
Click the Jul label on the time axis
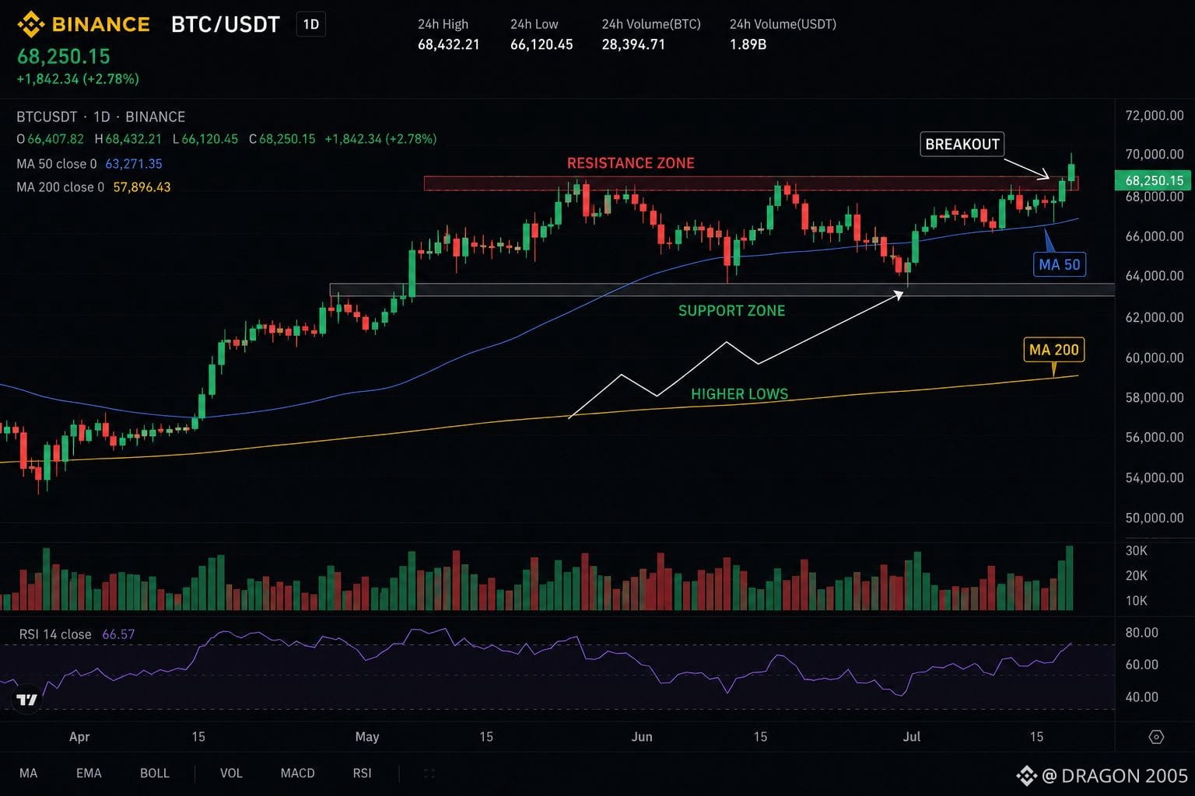point(912,737)
